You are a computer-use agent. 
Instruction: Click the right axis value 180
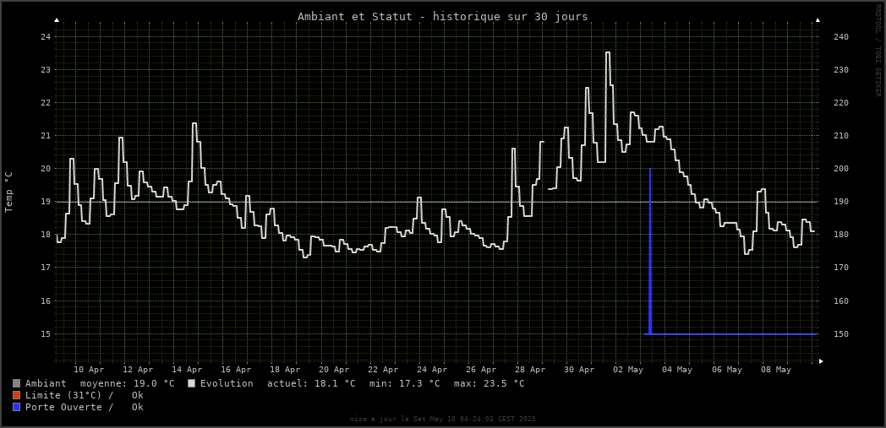[841, 235]
